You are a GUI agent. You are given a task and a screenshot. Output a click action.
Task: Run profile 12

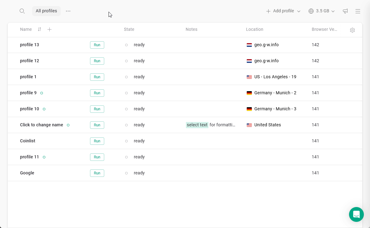pos(97,61)
